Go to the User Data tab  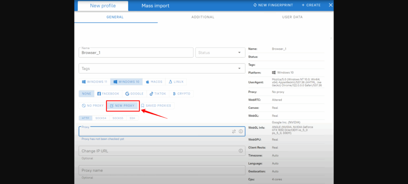292,17
